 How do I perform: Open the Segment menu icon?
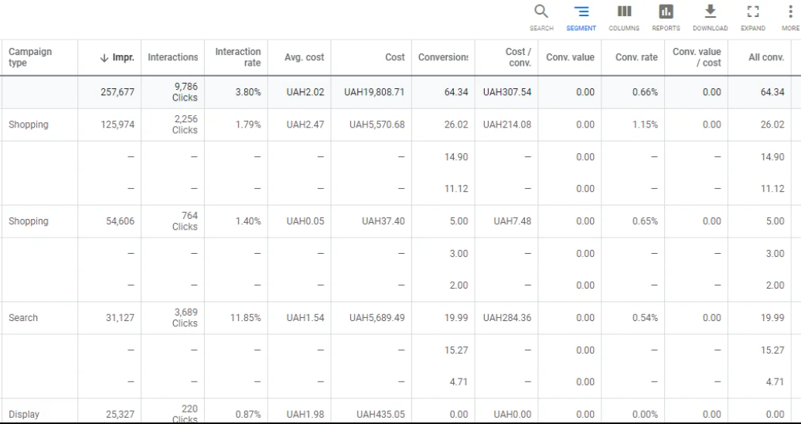(581, 12)
